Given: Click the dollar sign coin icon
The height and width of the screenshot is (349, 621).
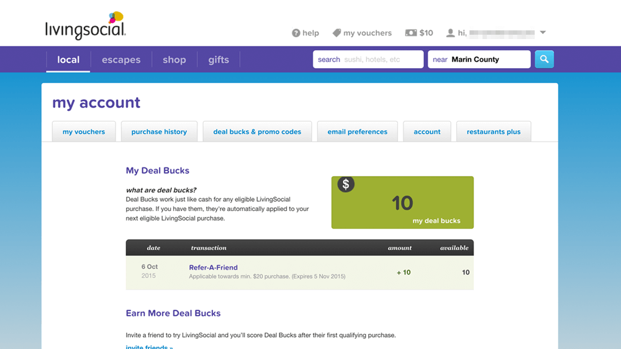Looking at the screenshot, I should (x=346, y=184).
